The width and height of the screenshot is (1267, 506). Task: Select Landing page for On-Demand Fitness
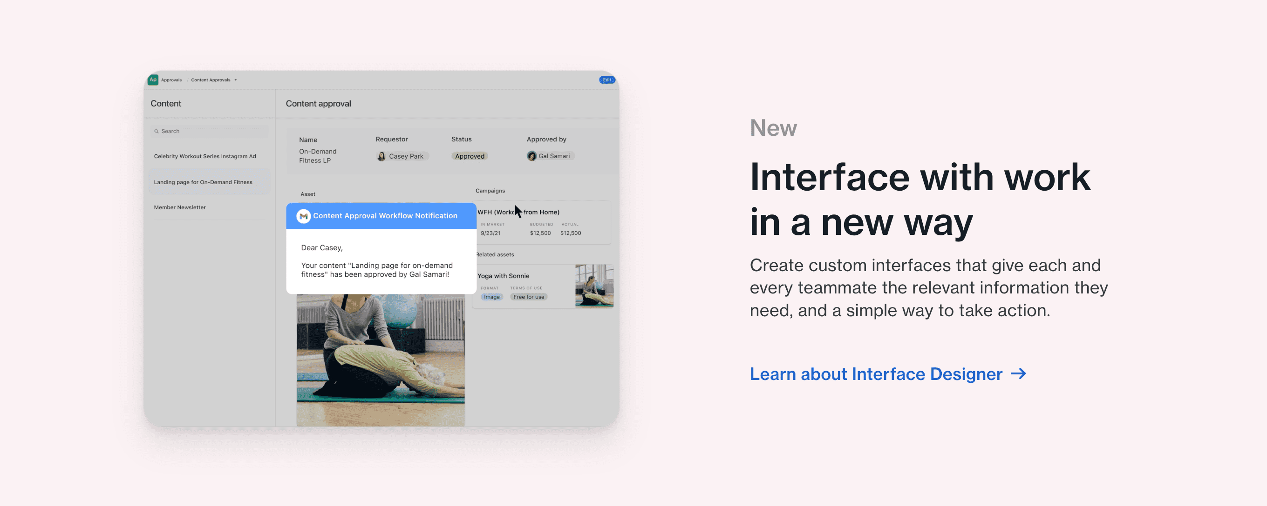click(x=203, y=182)
